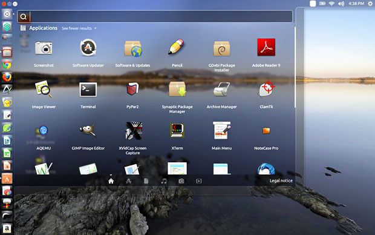This screenshot has height=235, width=375.
Task: Switch to the Files lens
Action: [x=146, y=181]
